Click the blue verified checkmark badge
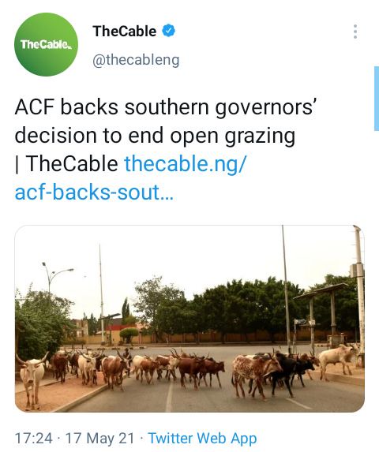Image resolution: width=379 pixels, height=452 pixels. pyautogui.click(x=169, y=31)
